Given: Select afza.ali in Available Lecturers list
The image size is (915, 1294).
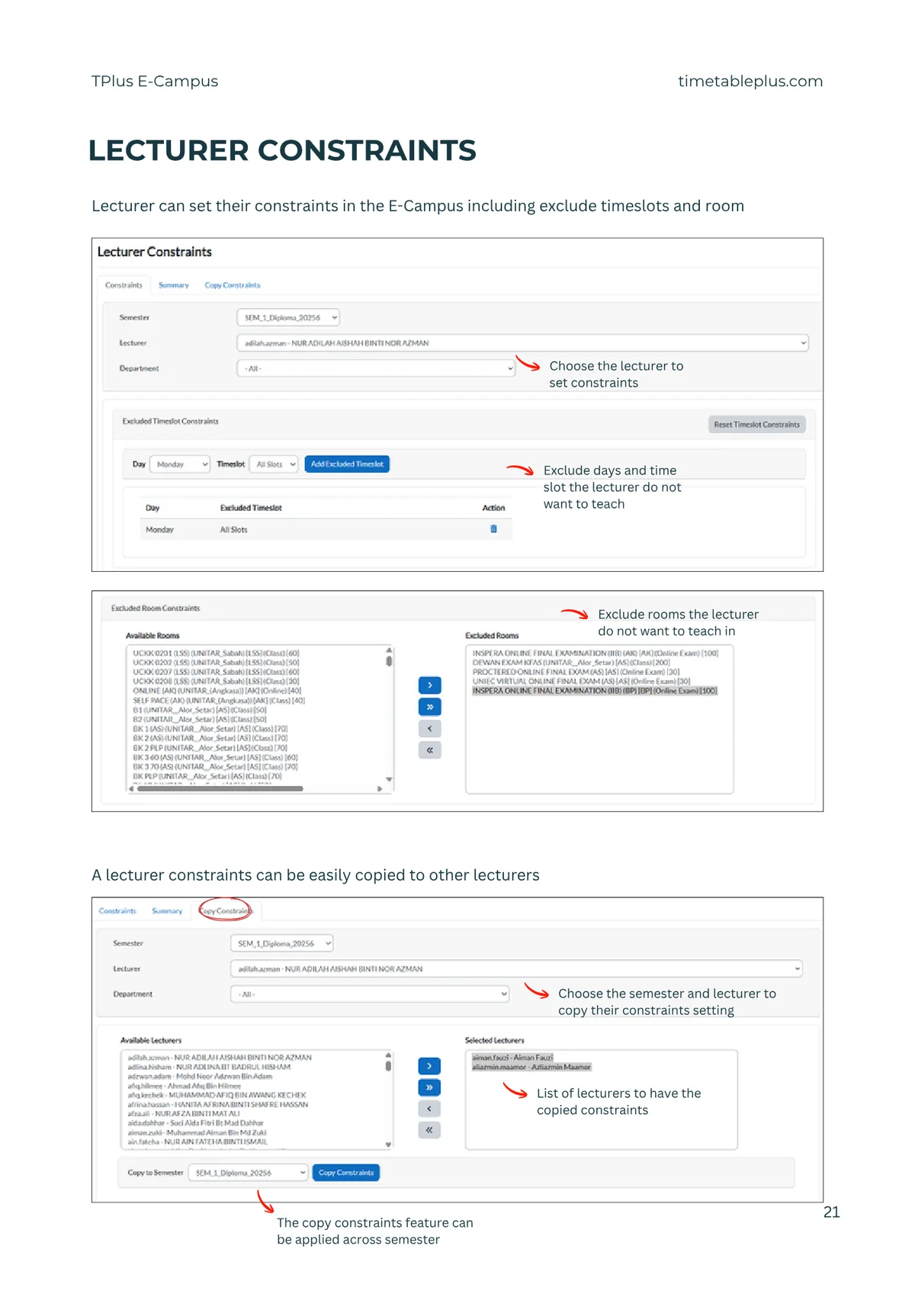Looking at the screenshot, I should pos(184,1114).
